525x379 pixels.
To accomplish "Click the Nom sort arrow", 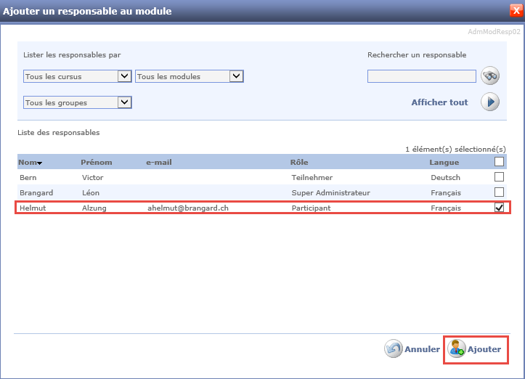I will pyautogui.click(x=39, y=163).
